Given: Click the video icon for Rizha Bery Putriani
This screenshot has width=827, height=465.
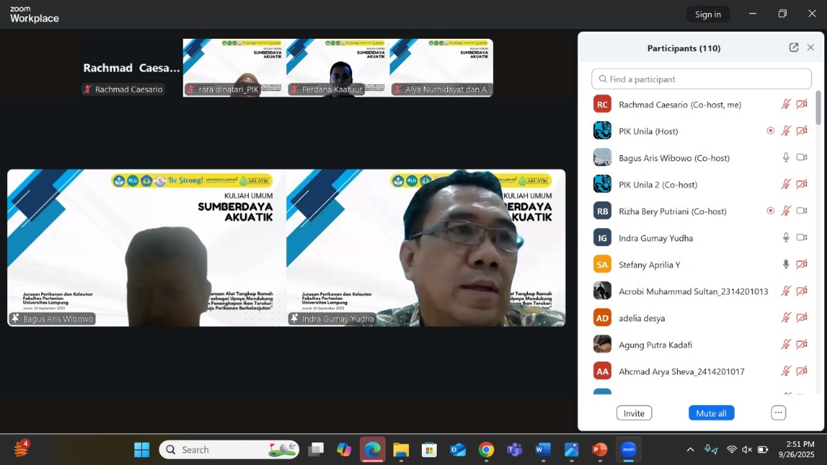Looking at the screenshot, I should (802, 211).
